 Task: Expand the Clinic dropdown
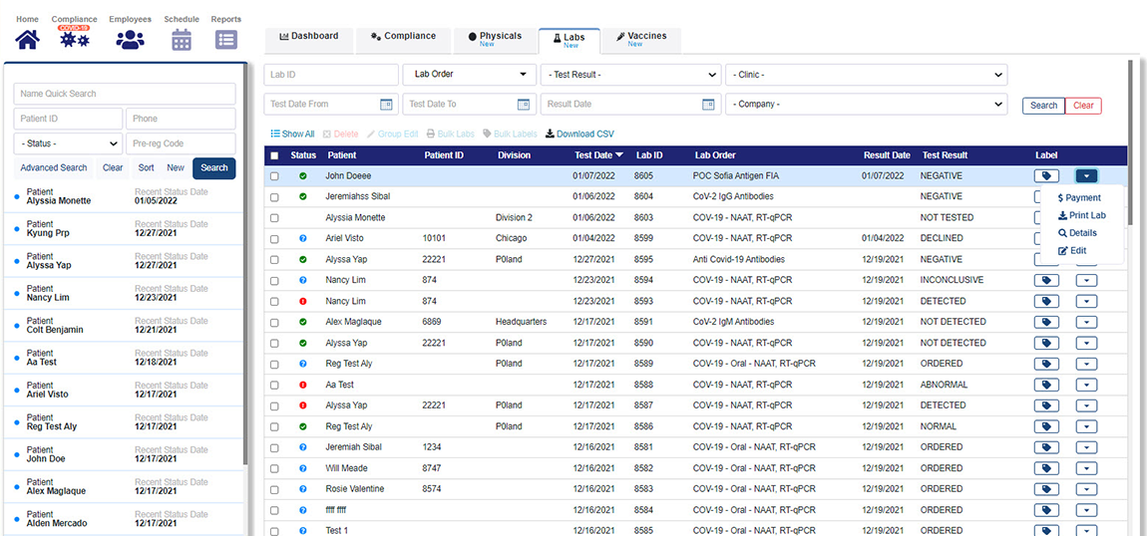point(866,75)
